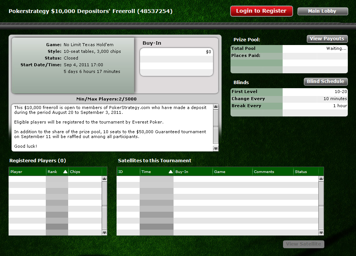Click Rank column sort arrow
Viewport: 356px width, 256px height.
(x=65, y=172)
